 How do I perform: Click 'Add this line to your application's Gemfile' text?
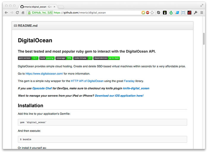[44, 114]
